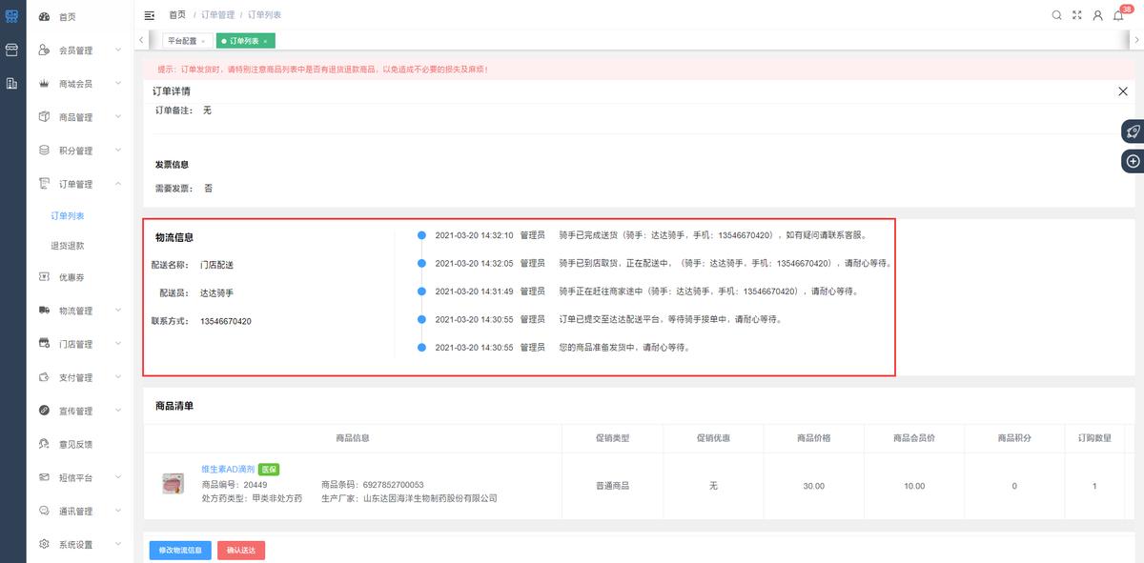Open the 订单列表 submenu item
Image resolution: width=1144 pixels, height=563 pixels.
click(68, 216)
